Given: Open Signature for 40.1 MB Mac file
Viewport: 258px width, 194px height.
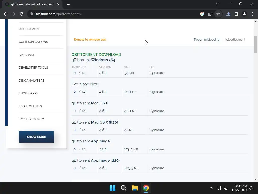Looking at the screenshot, I should click(x=157, y=111).
